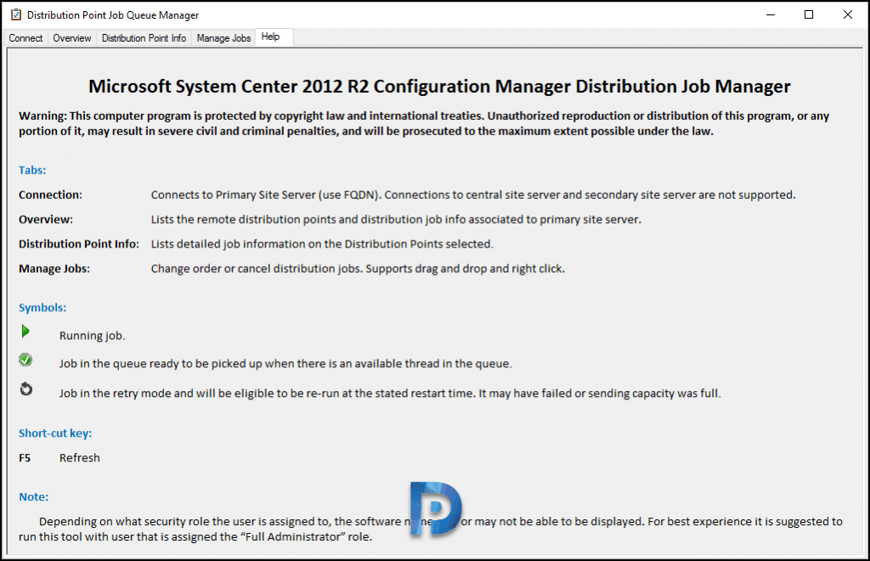The image size is (870, 561).
Task: Click 'Connects to Primary Site Server' description
Action: (x=472, y=195)
